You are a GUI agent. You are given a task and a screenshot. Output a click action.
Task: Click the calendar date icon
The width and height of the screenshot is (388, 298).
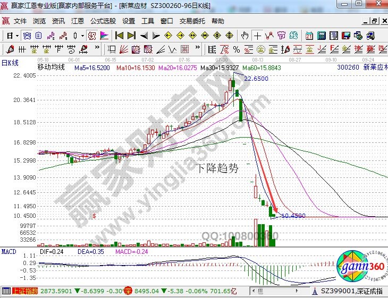click(309, 36)
